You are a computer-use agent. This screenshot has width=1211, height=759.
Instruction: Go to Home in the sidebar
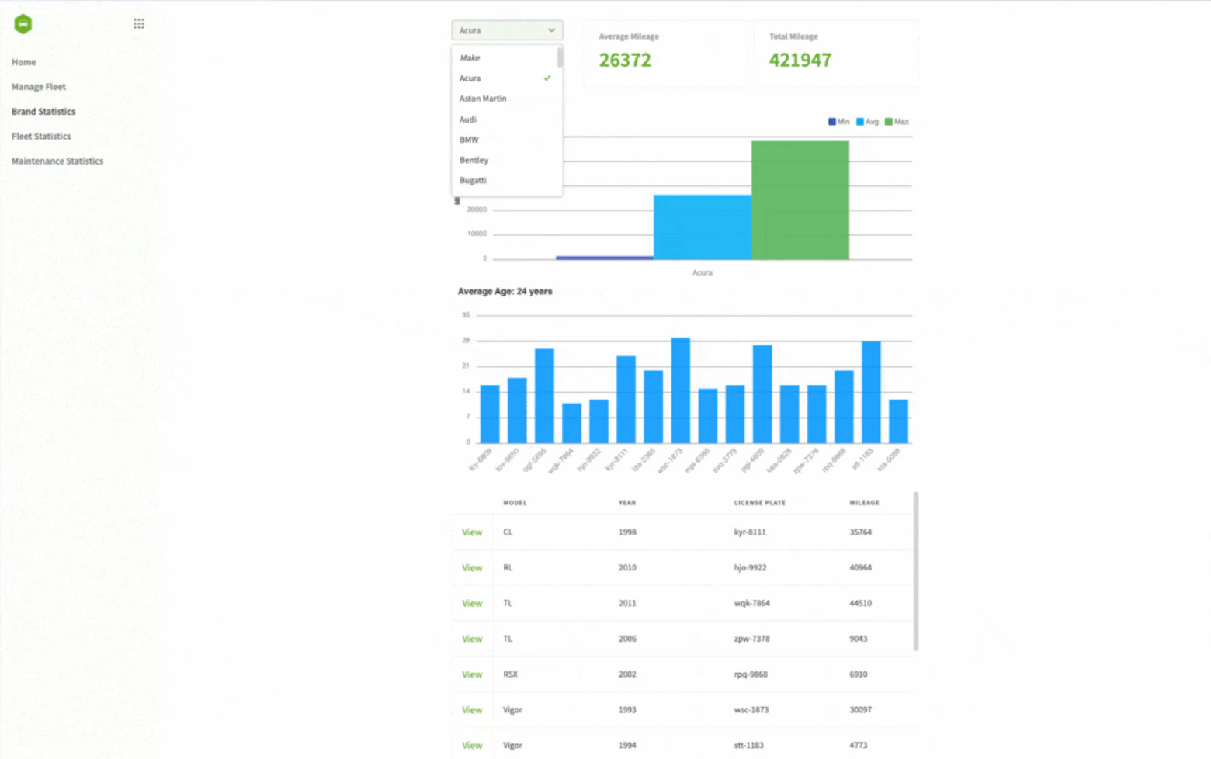coord(23,62)
